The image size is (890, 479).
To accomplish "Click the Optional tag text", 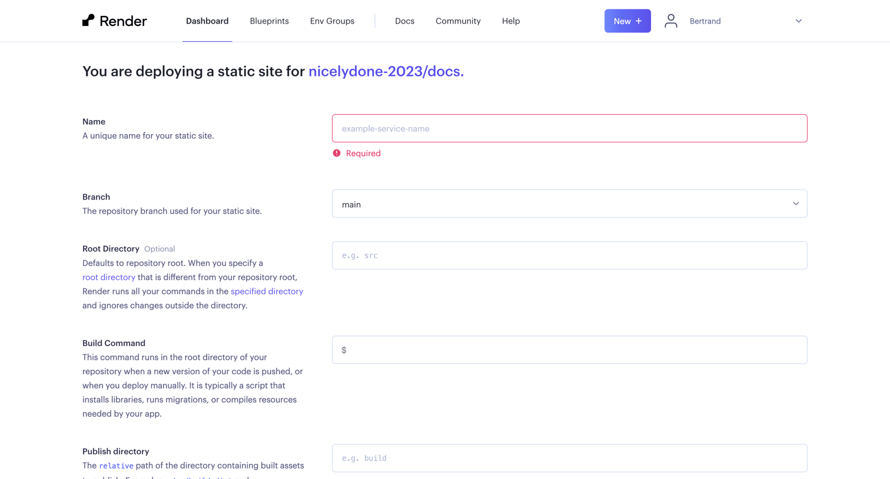I will click(x=160, y=249).
